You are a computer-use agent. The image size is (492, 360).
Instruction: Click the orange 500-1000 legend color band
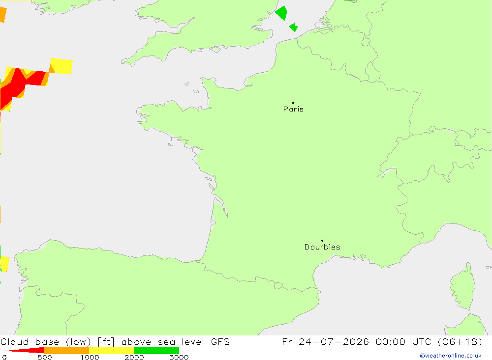pos(66,350)
